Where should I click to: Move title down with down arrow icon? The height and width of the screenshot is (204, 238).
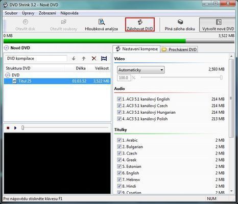coord(74,59)
